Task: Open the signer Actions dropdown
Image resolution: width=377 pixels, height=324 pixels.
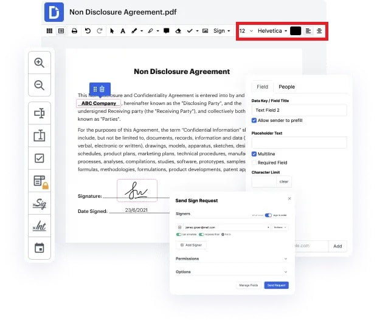Action: [x=280, y=228]
